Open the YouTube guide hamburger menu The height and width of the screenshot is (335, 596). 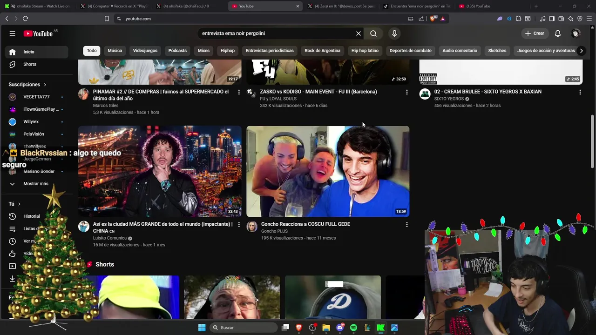point(13,33)
